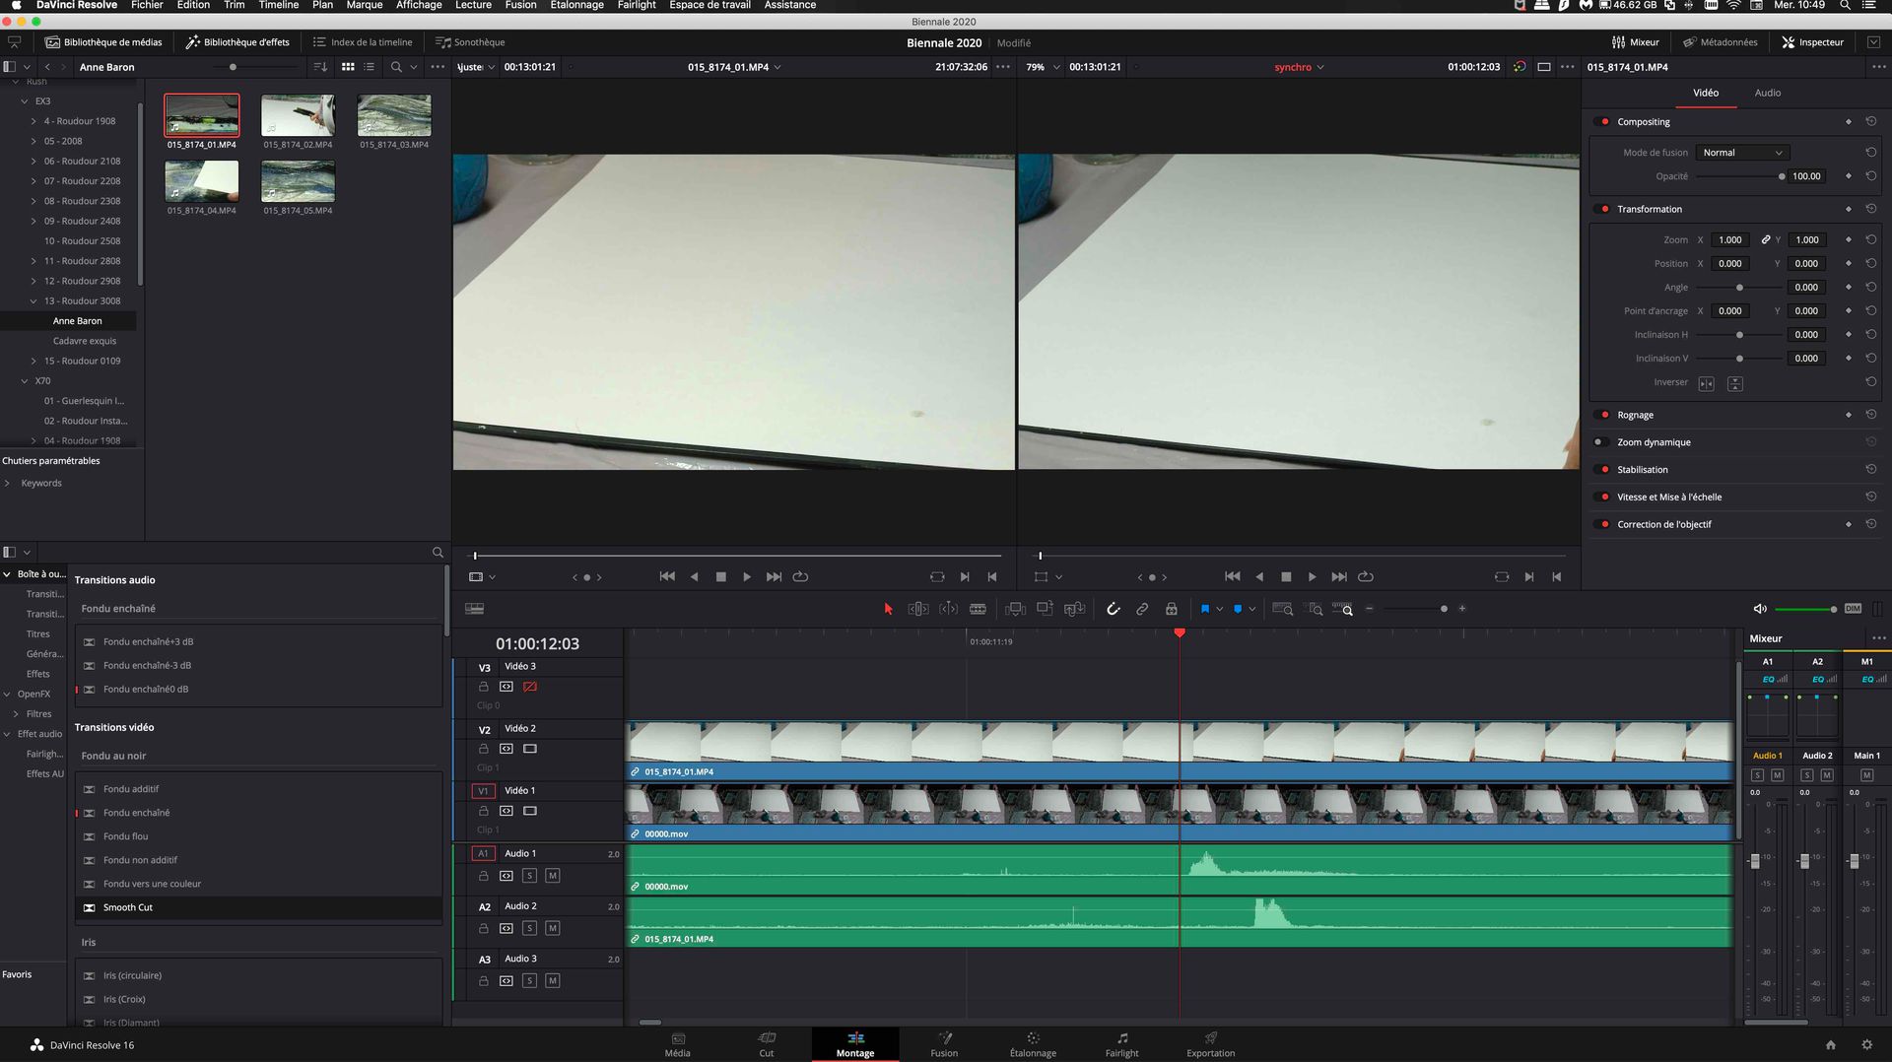Adjust the Opacité slider

(x=1739, y=176)
